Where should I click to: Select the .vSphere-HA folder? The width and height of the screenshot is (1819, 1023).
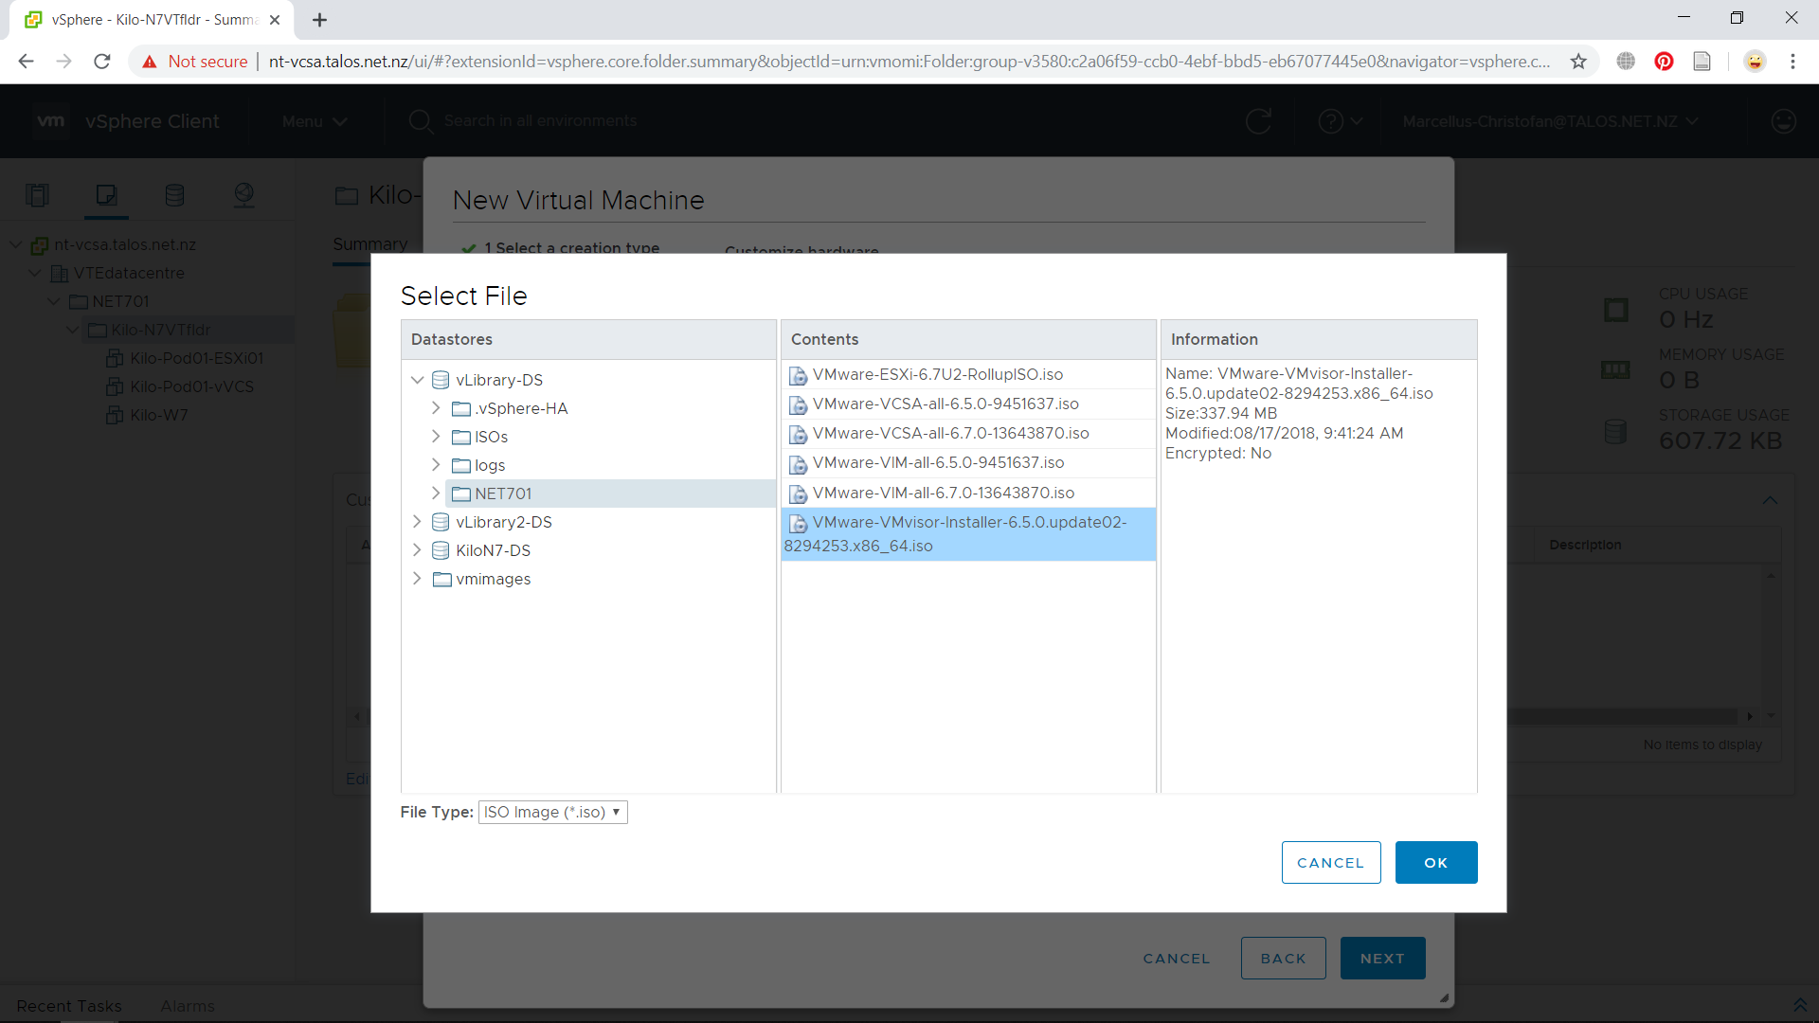(521, 408)
